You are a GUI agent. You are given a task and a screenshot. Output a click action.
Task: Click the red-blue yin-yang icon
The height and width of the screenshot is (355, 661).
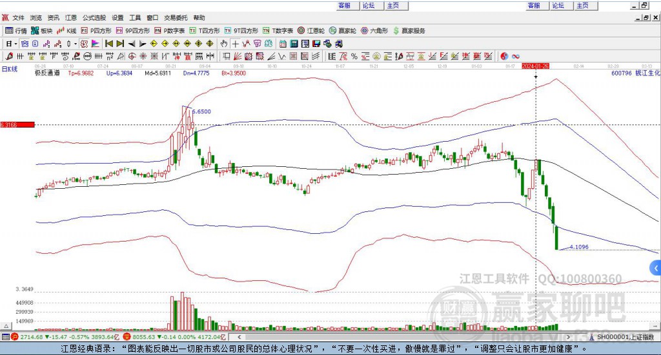click(504, 56)
